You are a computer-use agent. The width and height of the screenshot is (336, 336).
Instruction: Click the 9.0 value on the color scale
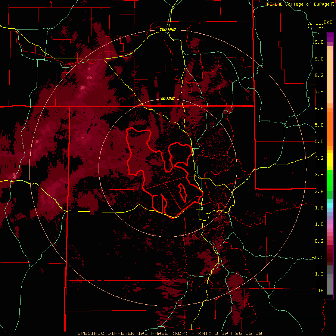(319, 59)
